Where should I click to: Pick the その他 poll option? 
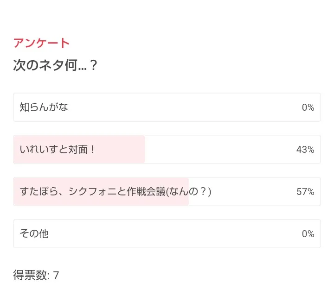(x=167, y=234)
